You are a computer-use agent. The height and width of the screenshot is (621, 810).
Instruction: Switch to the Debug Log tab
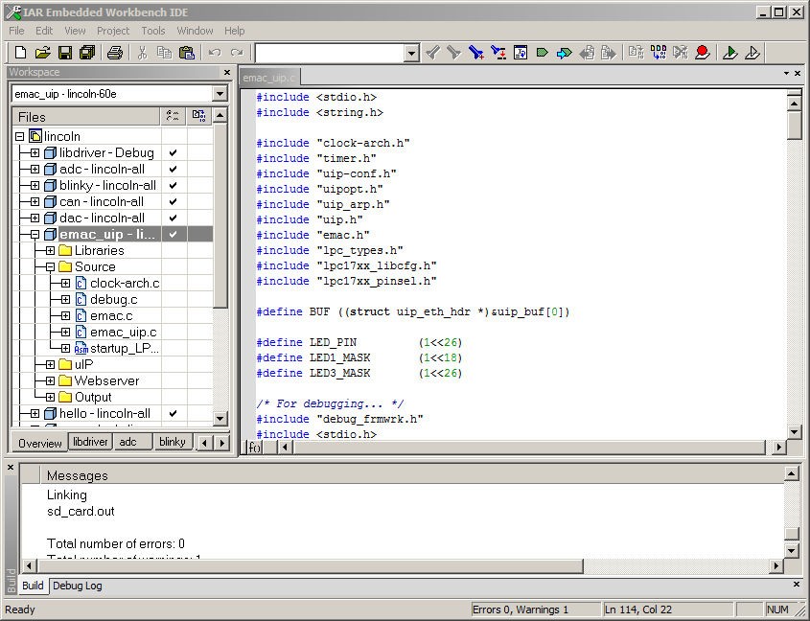click(78, 586)
